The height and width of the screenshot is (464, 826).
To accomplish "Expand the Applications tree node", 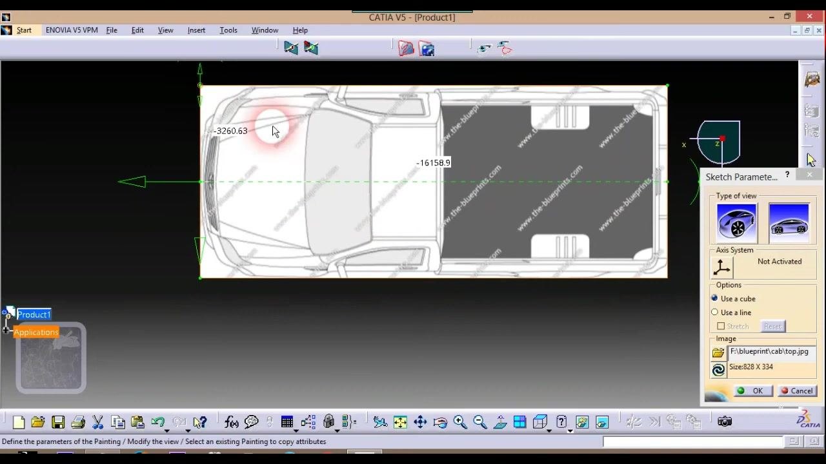I will [x=5, y=331].
